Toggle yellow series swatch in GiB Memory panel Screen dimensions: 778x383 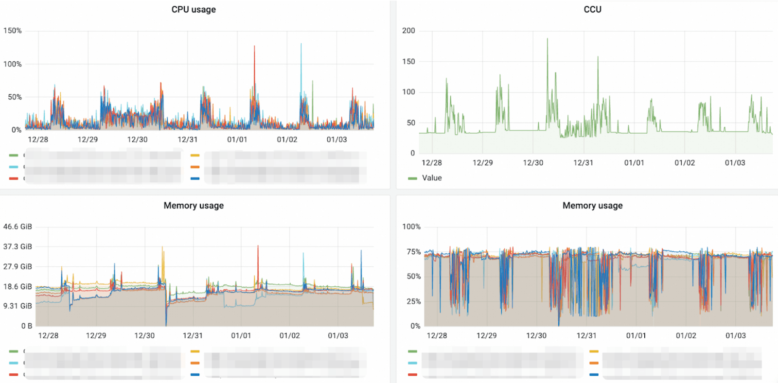195,351
